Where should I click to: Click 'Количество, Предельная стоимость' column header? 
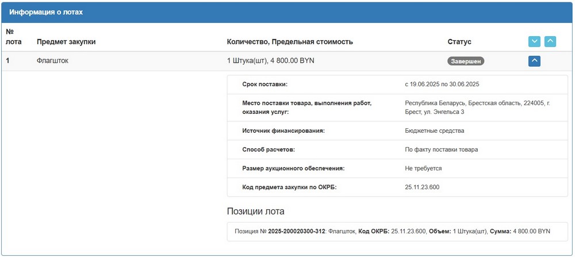coord(290,42)
